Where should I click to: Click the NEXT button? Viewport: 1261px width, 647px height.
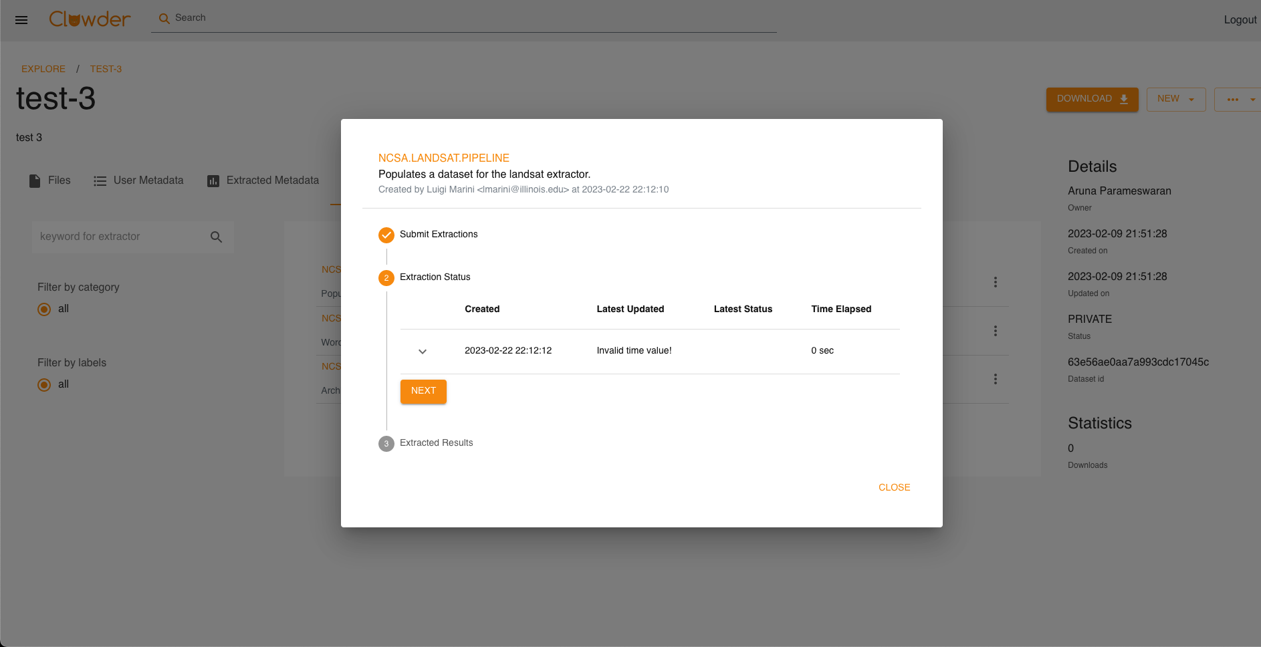[x=423, y=391]
